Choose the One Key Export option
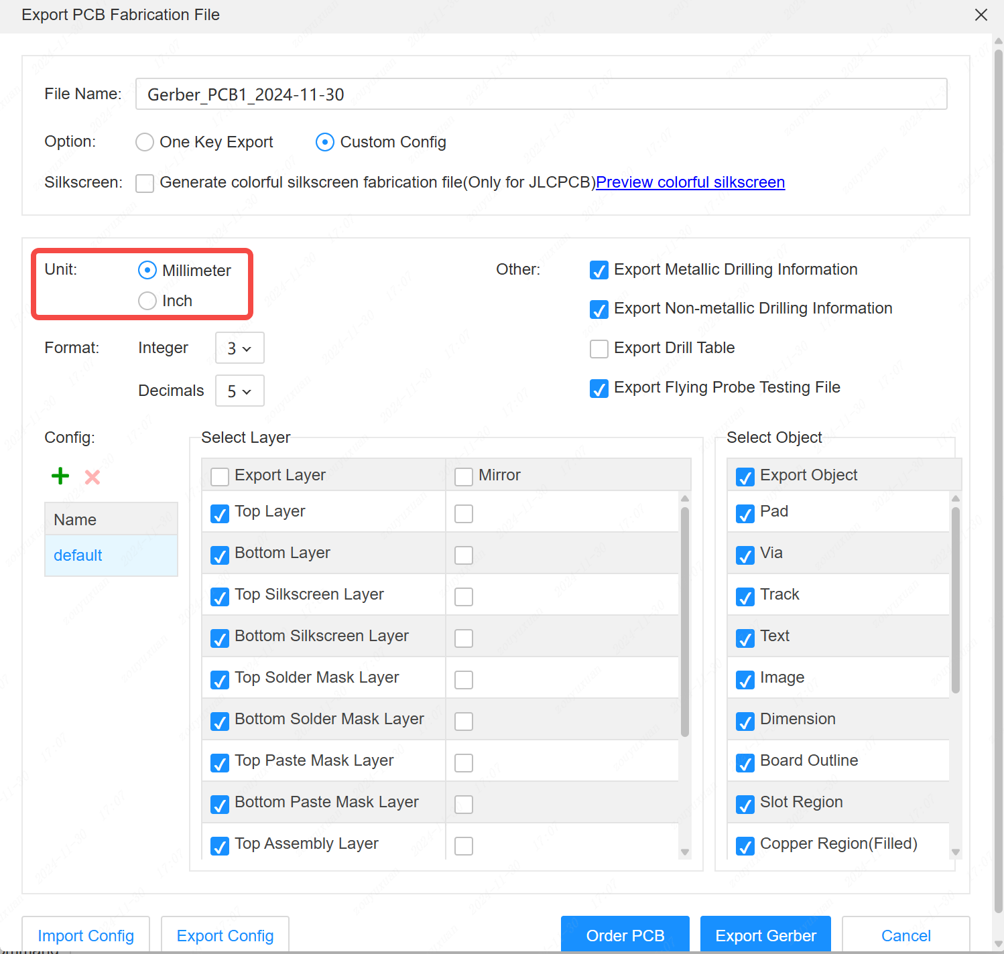The height and width of the screenshot is (954, 1004). 145,142
